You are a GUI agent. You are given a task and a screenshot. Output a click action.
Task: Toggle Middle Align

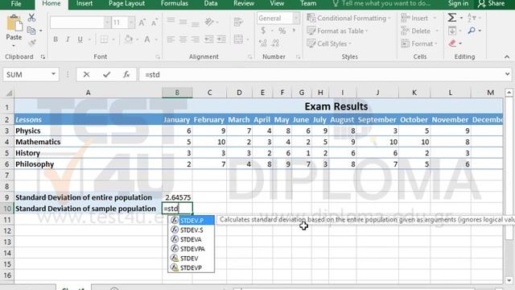pos(183,22)
